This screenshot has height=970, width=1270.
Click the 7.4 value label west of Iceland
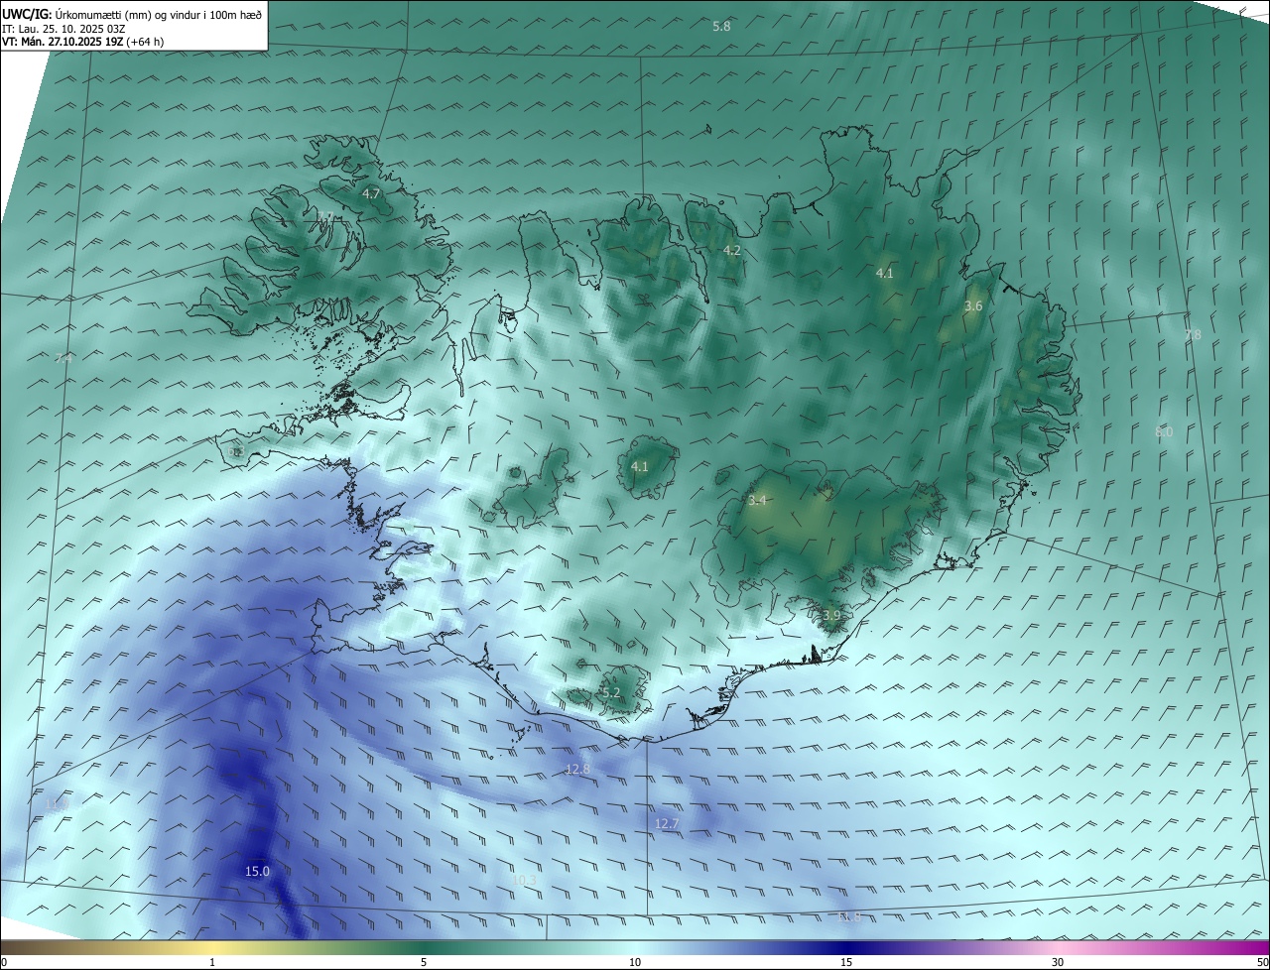click(64, 357)
